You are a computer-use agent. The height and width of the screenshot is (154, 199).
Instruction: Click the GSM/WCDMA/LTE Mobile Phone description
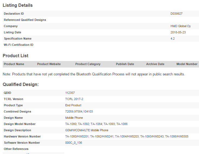pos(87,130)
